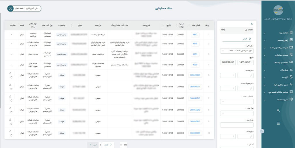Click the trash delete icon for document 368699071

pyautogui.click(x=11, y=89)
